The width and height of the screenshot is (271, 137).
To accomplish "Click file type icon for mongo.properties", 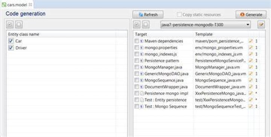I will [x=142, y=48].
